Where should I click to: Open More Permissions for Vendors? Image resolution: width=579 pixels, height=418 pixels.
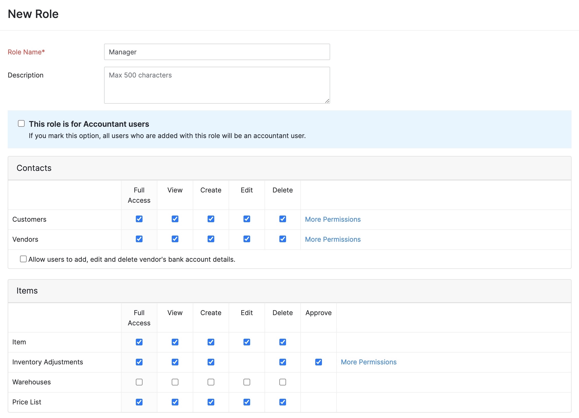click(x=332, y=239)
